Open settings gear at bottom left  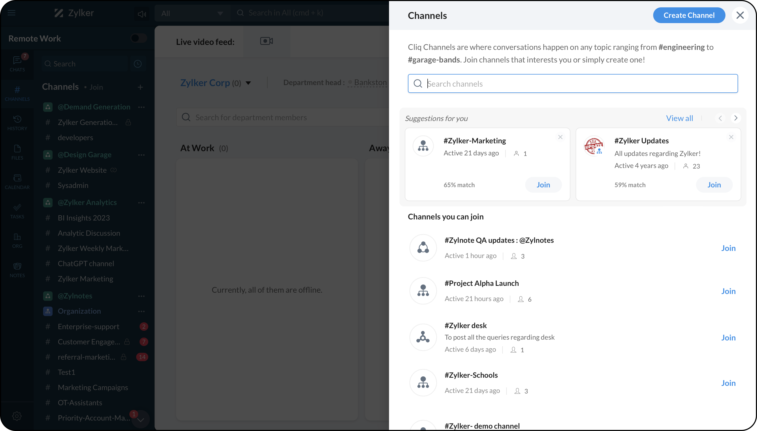17,416
